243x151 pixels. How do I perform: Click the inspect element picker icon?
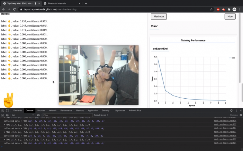pyautogui.click(x=2, y=111)
